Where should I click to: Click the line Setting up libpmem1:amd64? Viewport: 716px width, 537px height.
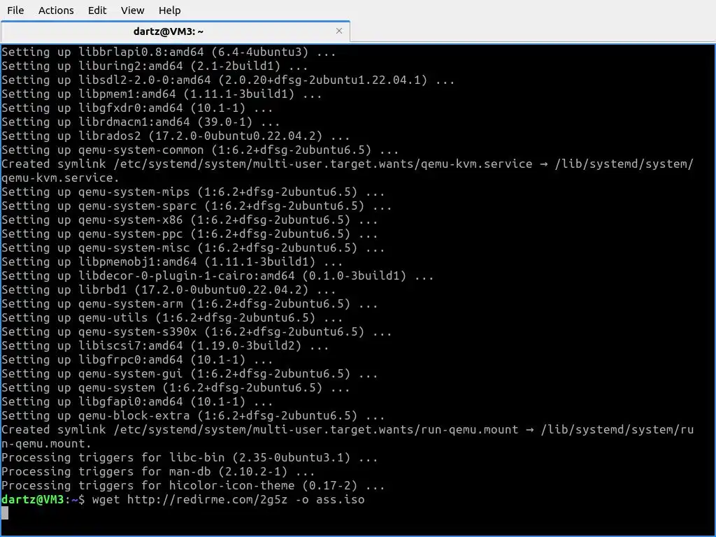pyautogui.click(x=162, y=94)
